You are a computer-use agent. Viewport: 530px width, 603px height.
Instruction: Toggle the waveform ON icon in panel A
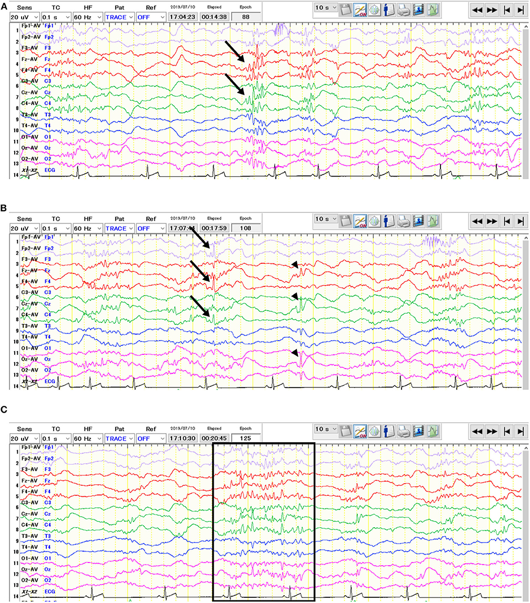[x=360, y=11]
